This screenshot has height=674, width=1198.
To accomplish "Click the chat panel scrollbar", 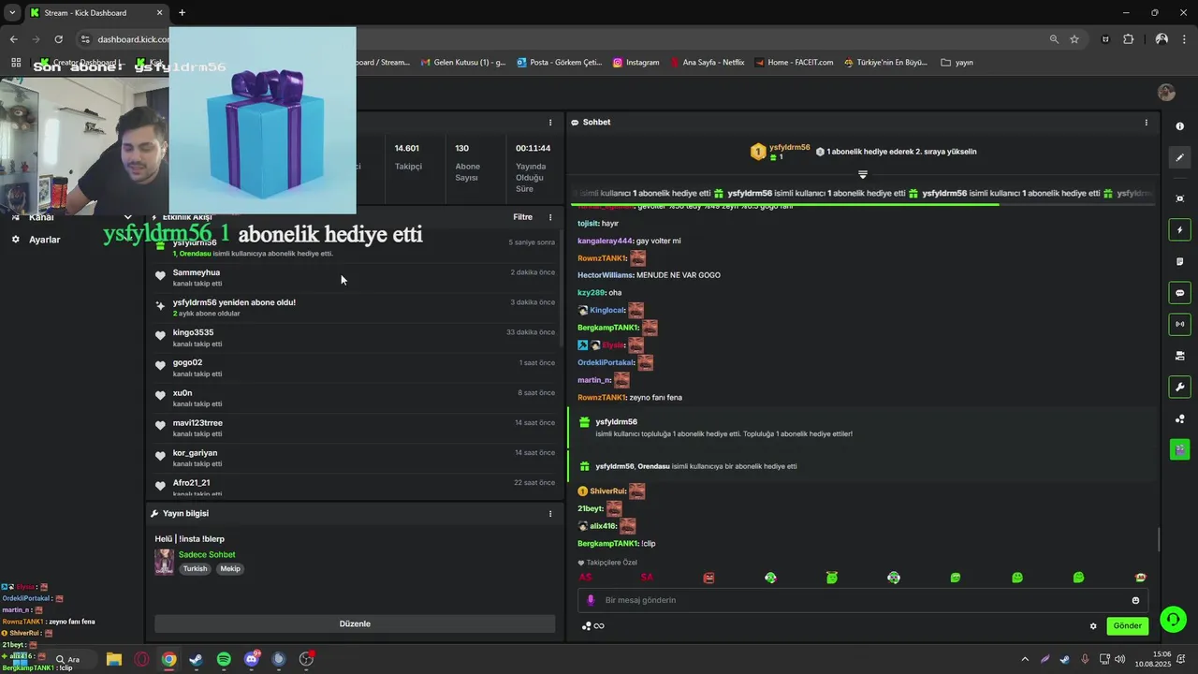I will [1159, 540].
